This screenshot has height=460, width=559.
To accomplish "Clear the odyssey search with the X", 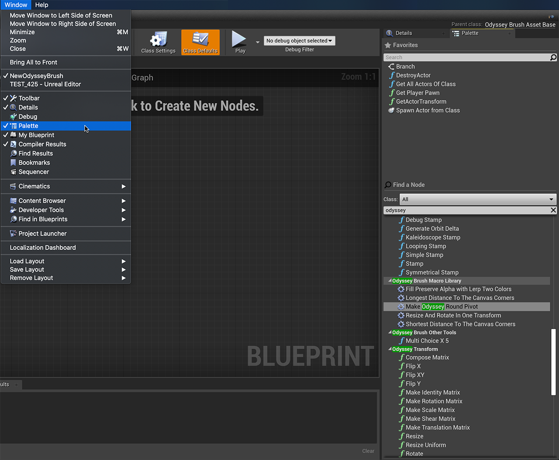I will click(553, 210).
